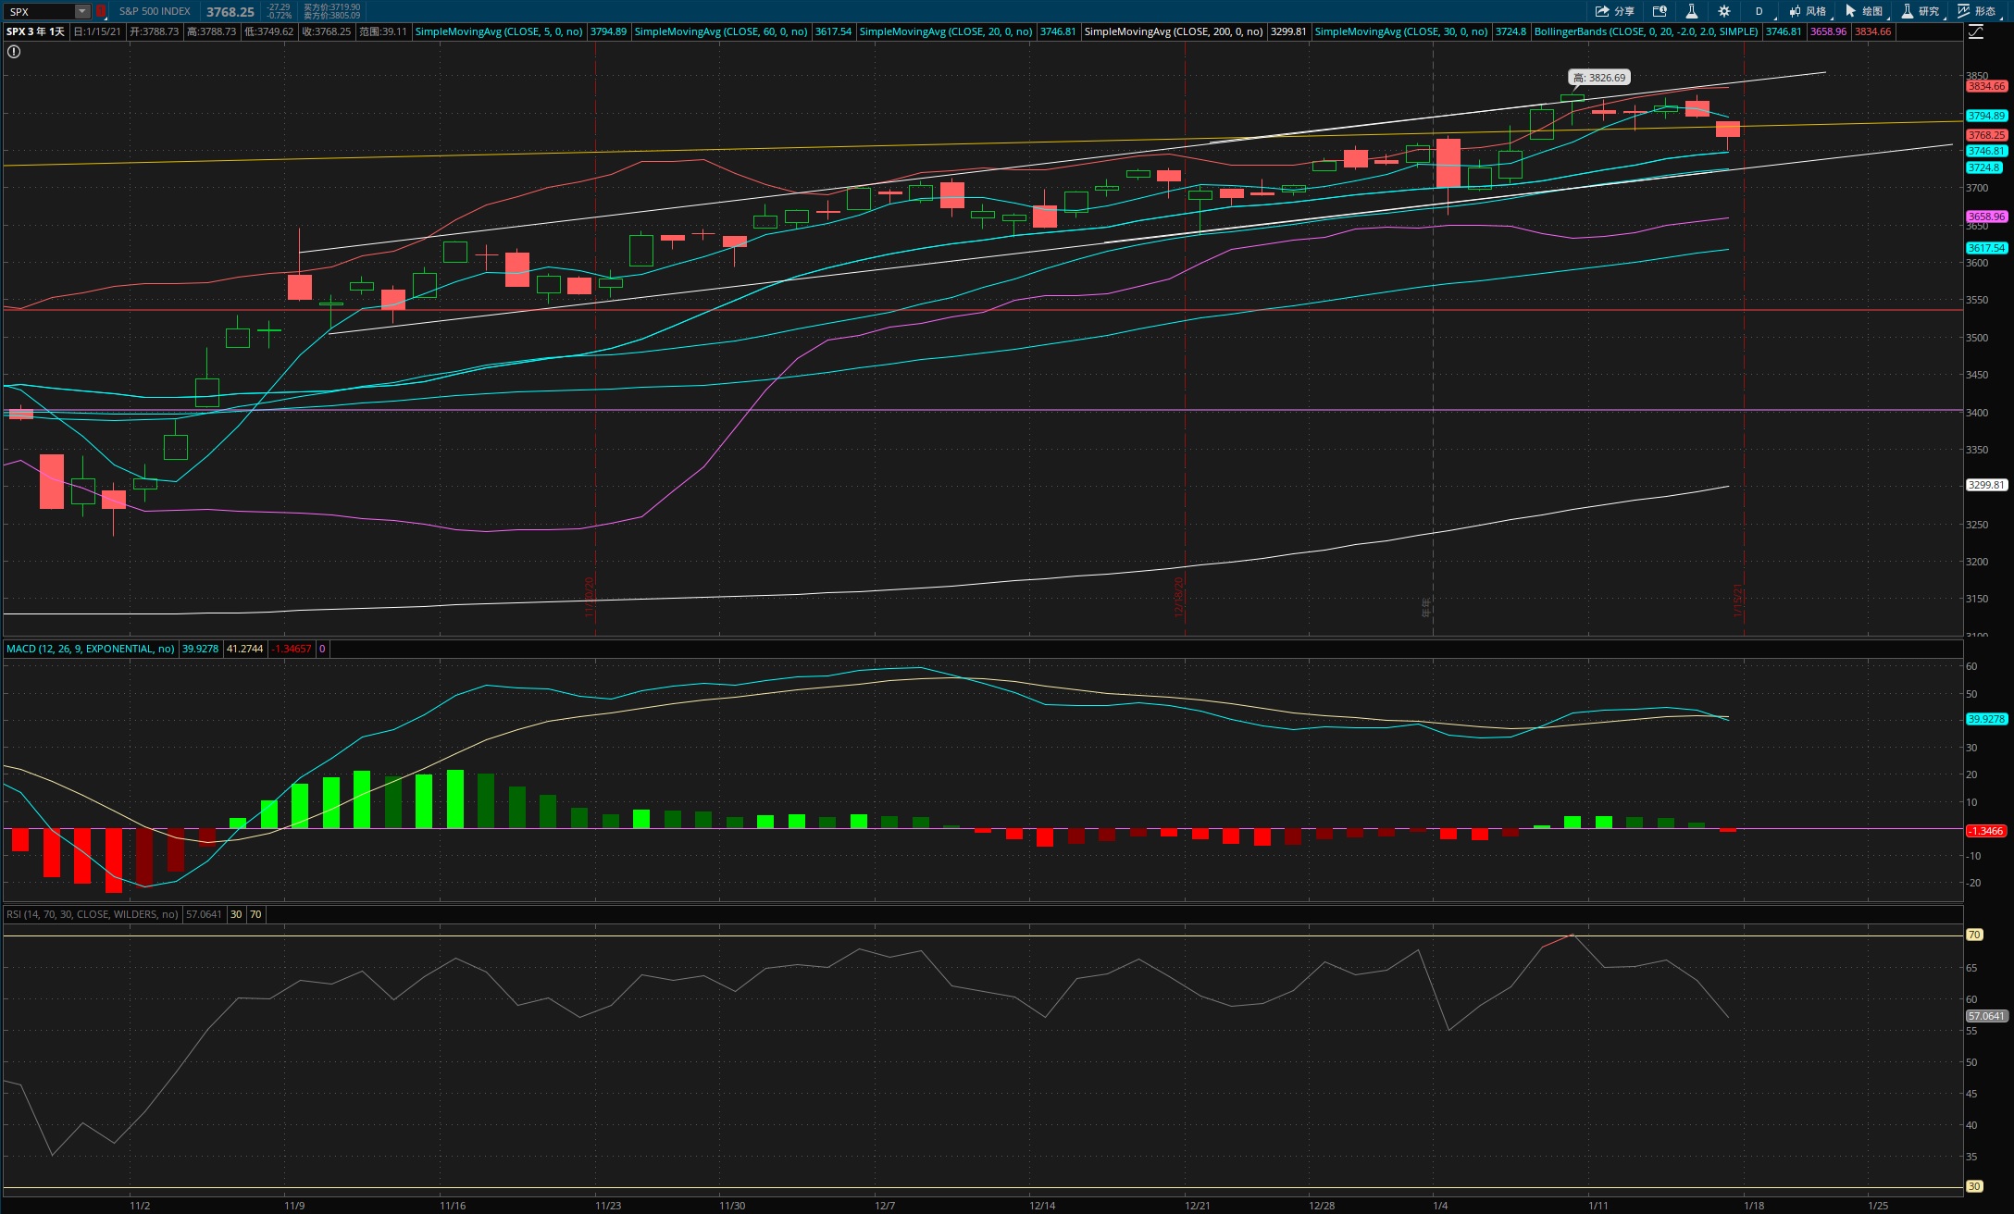Click the 3658.96 magenta price axis tag
Image resolution: width=2014 pixels, height=1214 pixels.
[1986, 217]
